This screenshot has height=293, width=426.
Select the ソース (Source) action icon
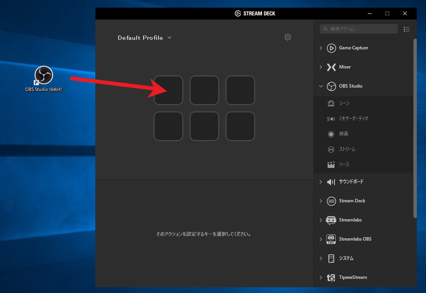[x=331, y=165]
